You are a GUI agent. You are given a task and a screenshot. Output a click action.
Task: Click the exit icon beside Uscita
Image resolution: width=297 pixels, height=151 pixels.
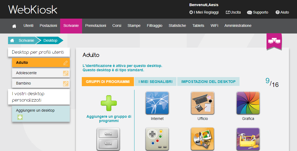pos(228,12)
